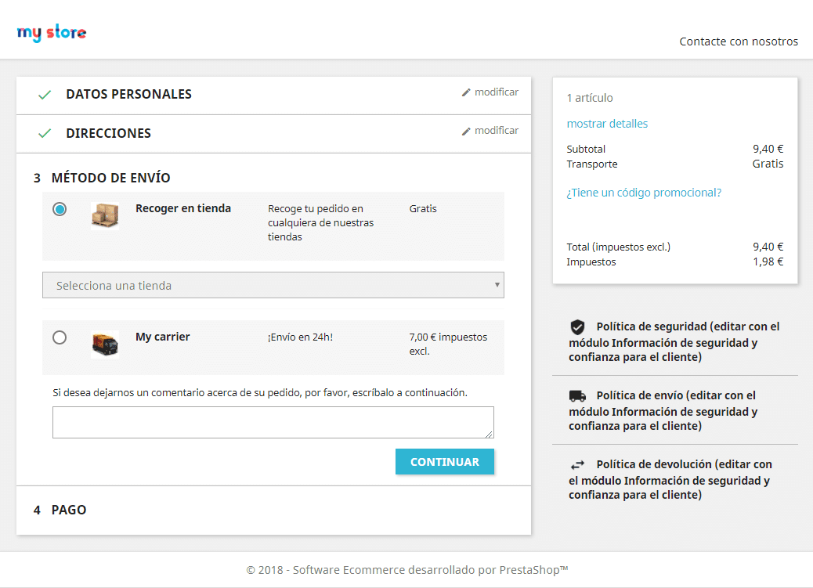This screenshot has height=588, width=813.
Task: Click the truck icon for My carrier
Action: (105, 344)
